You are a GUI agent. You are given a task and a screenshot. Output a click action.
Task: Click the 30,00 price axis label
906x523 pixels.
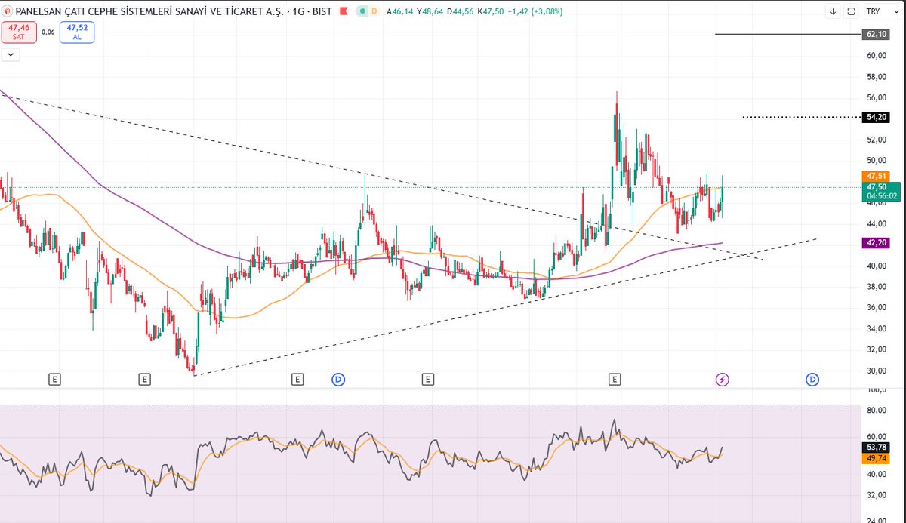click(876, 371)
